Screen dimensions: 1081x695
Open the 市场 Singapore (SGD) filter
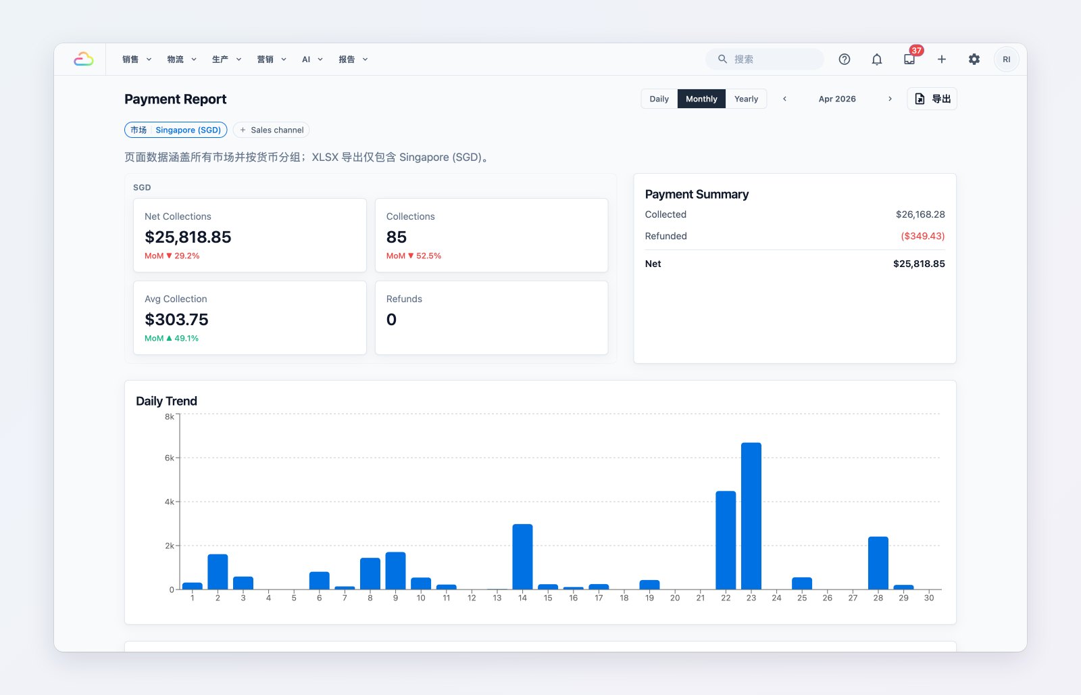click(x=176, y=130)
